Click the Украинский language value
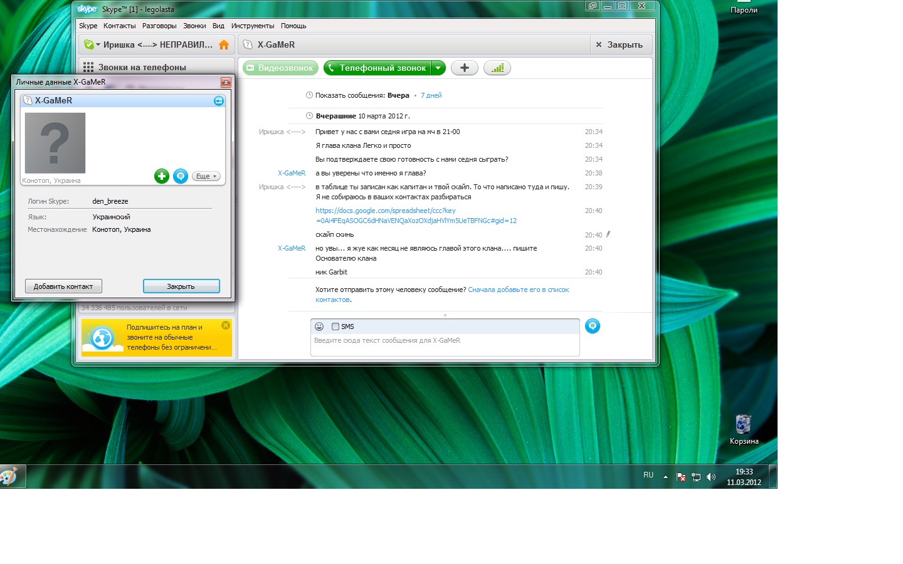This screenshot has height=564, width=903. 112,217
